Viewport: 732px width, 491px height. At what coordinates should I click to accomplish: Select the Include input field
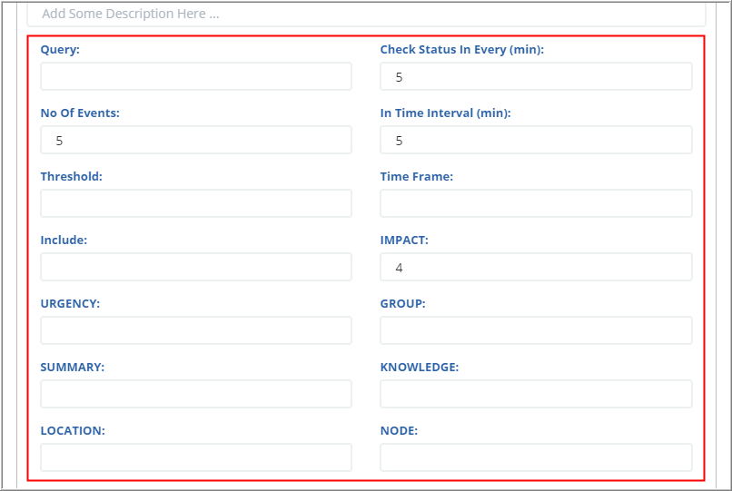196,267
